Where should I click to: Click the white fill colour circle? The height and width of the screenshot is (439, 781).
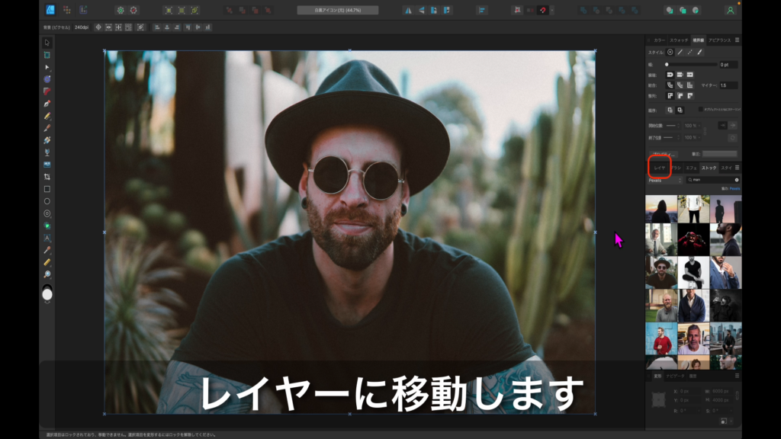pos(47,295)
